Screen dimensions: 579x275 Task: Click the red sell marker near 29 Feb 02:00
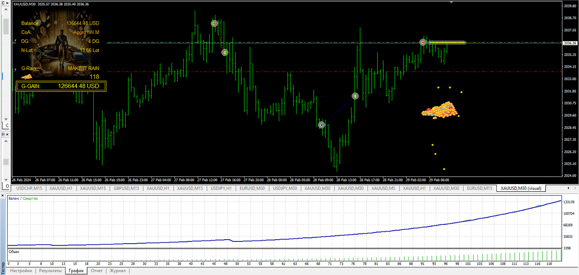[423, 42]
